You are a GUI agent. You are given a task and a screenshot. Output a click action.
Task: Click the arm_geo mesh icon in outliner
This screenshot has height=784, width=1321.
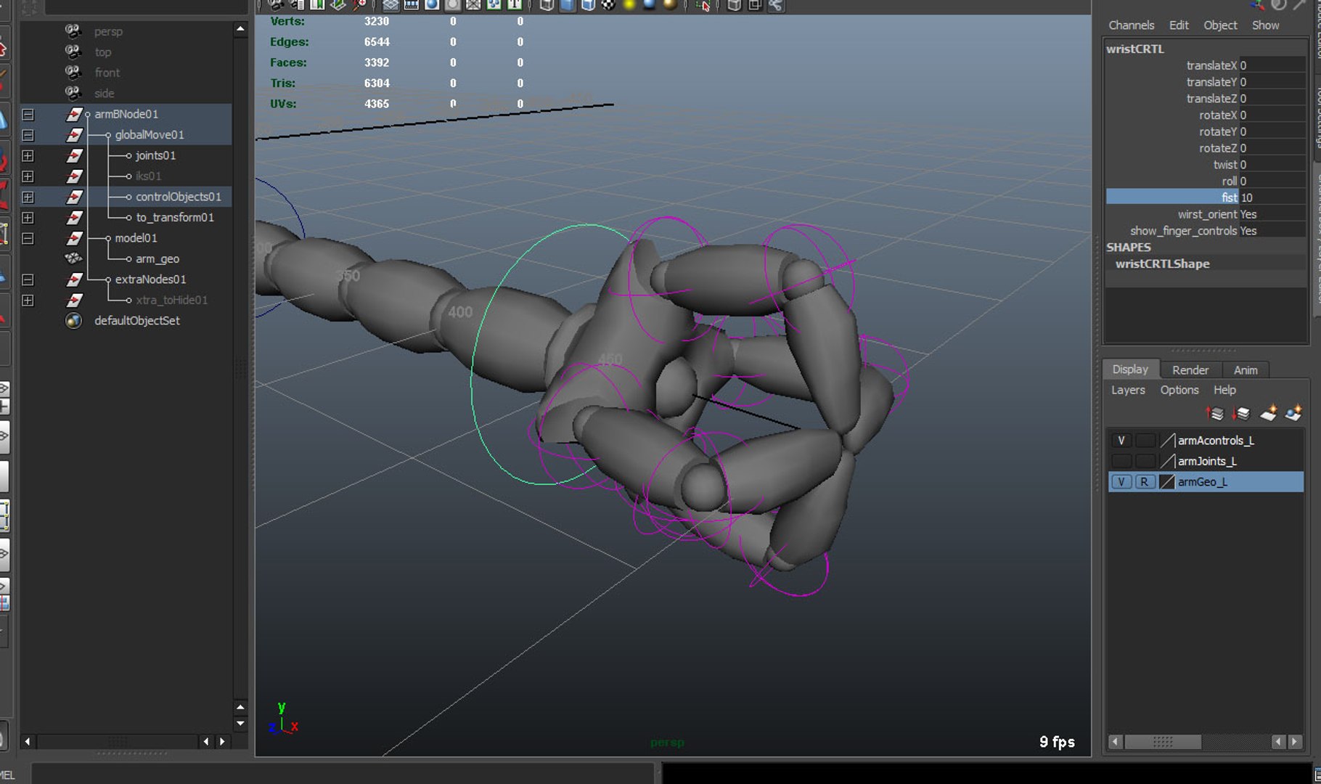(73, 258)
